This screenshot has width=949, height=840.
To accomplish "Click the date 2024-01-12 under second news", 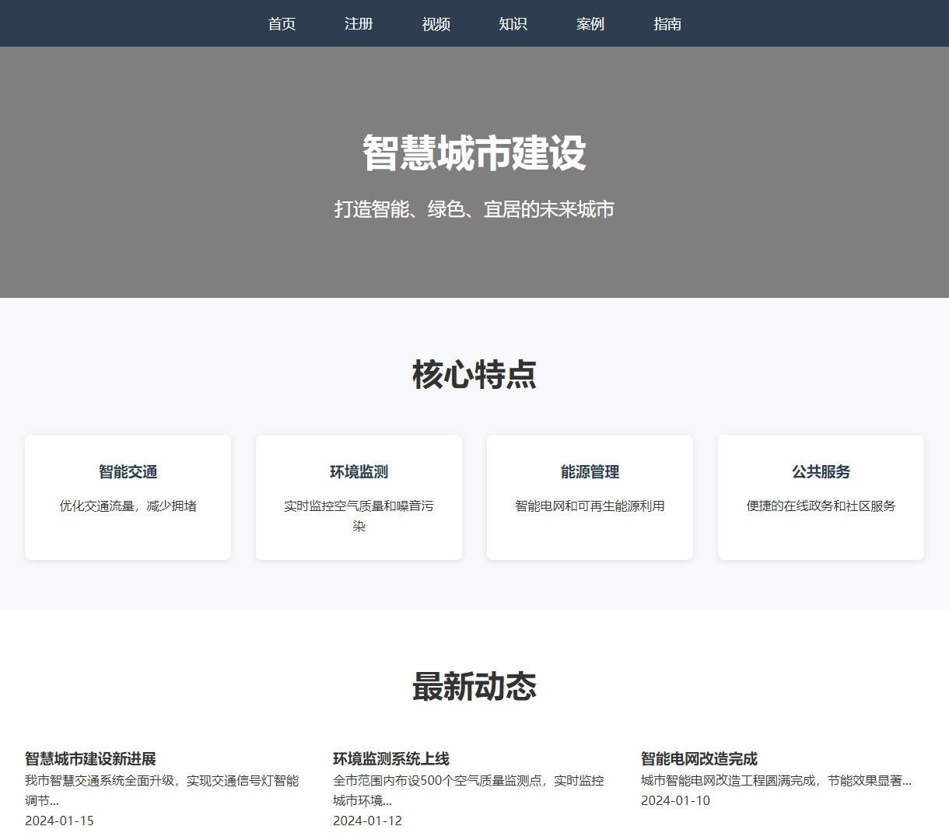I will coord(368,820).
